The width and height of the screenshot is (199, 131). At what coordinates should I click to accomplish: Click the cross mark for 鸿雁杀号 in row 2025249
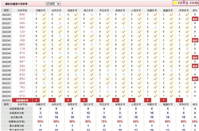(44, 75)
